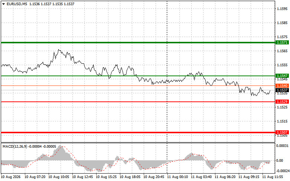
Task: Click the EURUSD,M5 chart title text
Action: click(x=17, y=4)
